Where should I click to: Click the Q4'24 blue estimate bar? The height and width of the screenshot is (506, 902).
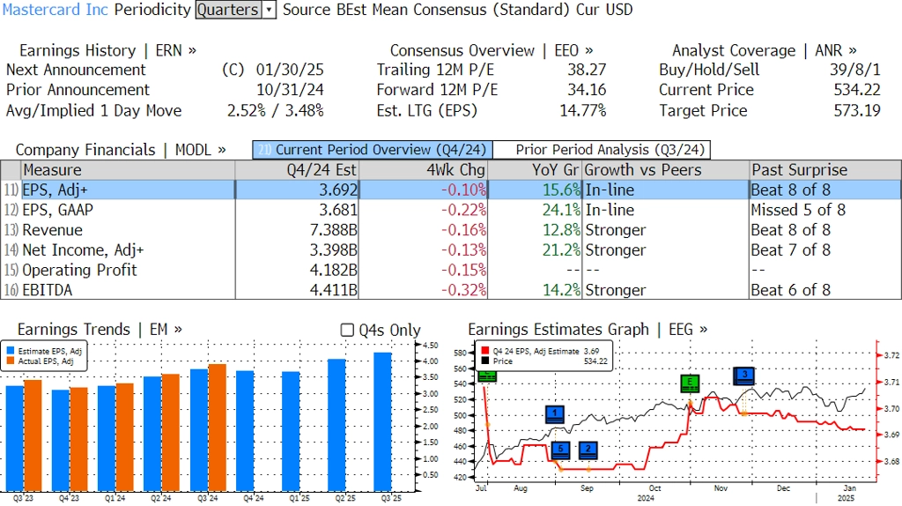[x=245, y=431]
